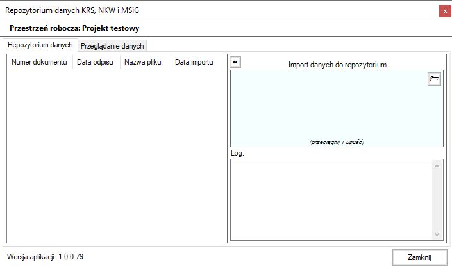Select the Repozytorium danych tab
Viewport: 452px width, 269px height.
40,45
